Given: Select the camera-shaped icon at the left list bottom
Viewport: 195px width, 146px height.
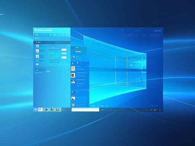Looking at the screenshot, I should click(x=37, y=64).
